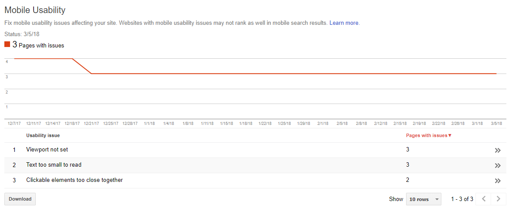Click the 12/21/17 date on chart axis
Screen dimensions: 509x208
coord(92,124)
